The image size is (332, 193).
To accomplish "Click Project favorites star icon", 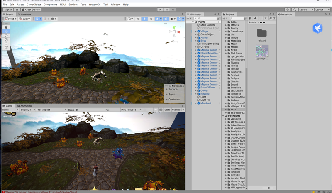I will [265, 18].
